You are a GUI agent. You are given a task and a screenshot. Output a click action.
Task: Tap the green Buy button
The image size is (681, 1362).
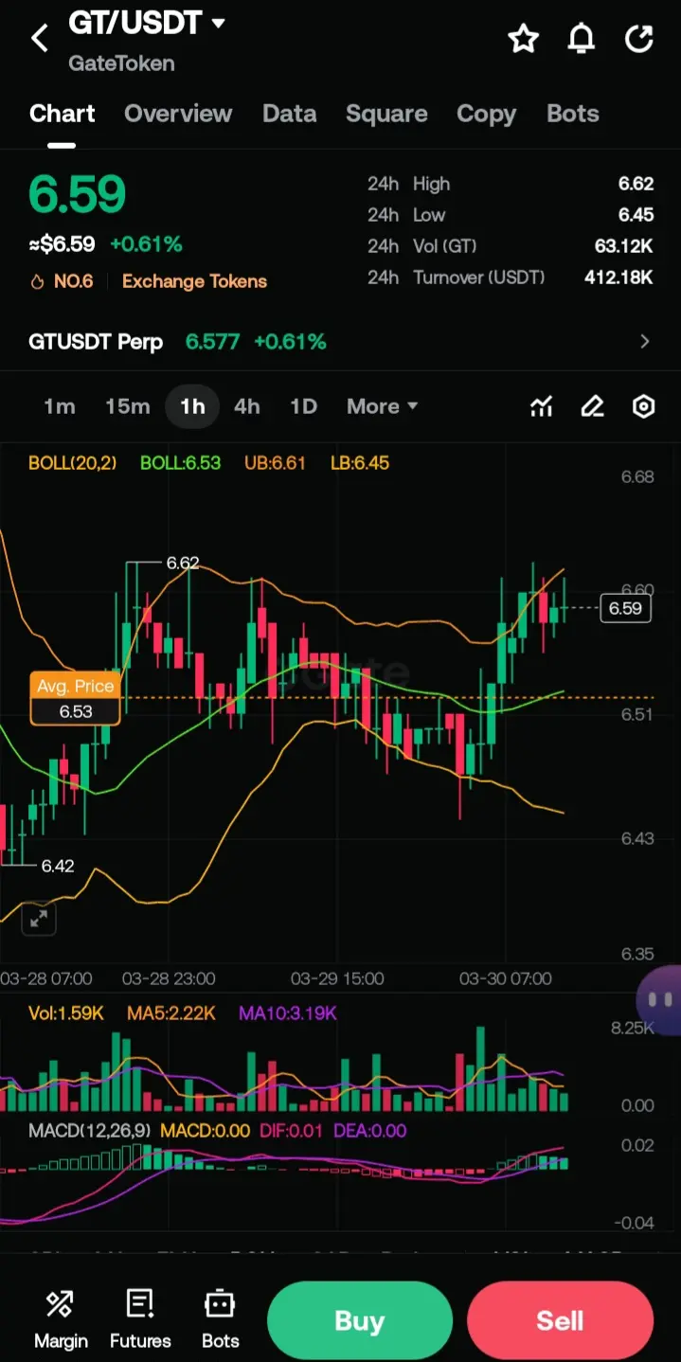pos(360,1320)
